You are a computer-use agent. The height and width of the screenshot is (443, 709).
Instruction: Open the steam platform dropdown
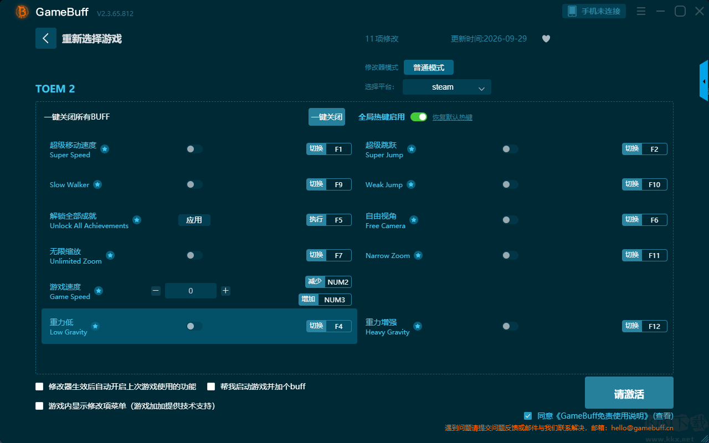pos(447,87)
